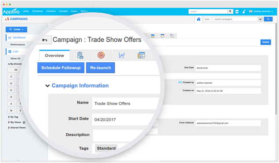
Task: Open the line chart analytics tab icon
Action: coord(122,55)
